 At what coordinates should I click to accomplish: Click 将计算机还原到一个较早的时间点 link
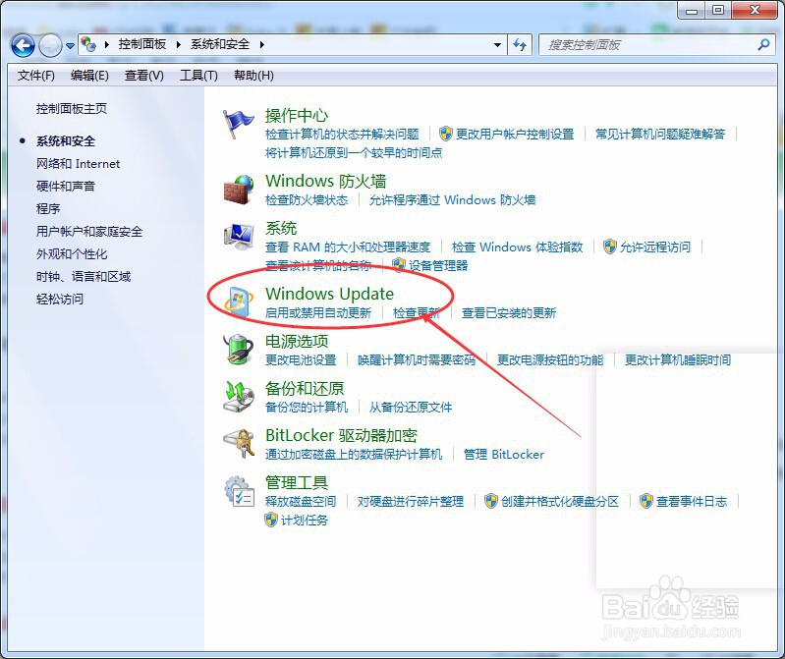click(x=354, y=152)
